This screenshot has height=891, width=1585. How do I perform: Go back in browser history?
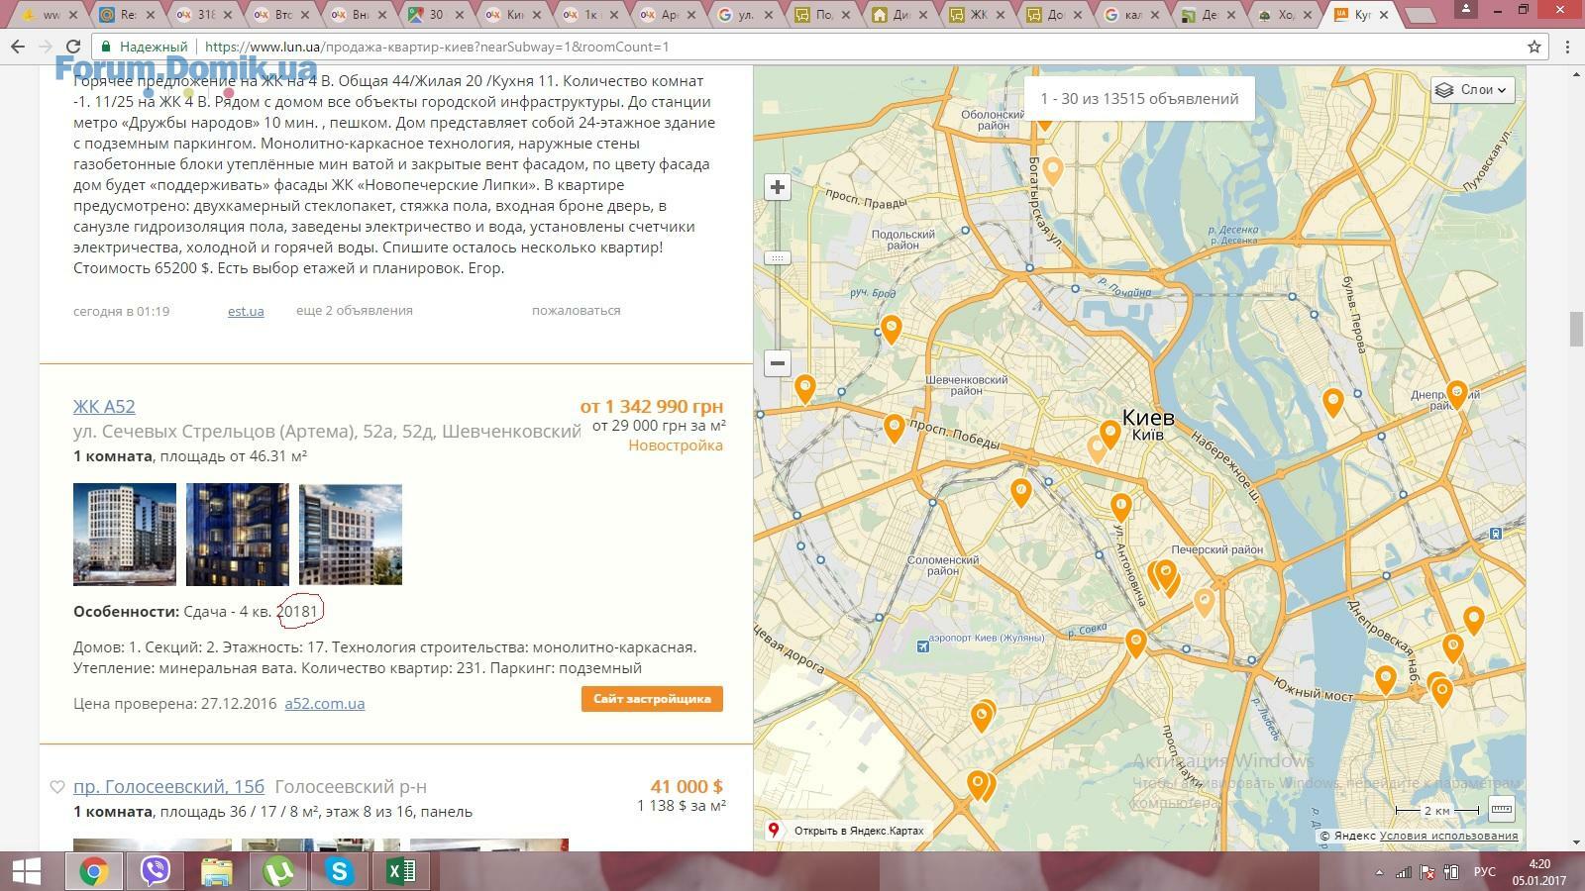tap(18, 47)
